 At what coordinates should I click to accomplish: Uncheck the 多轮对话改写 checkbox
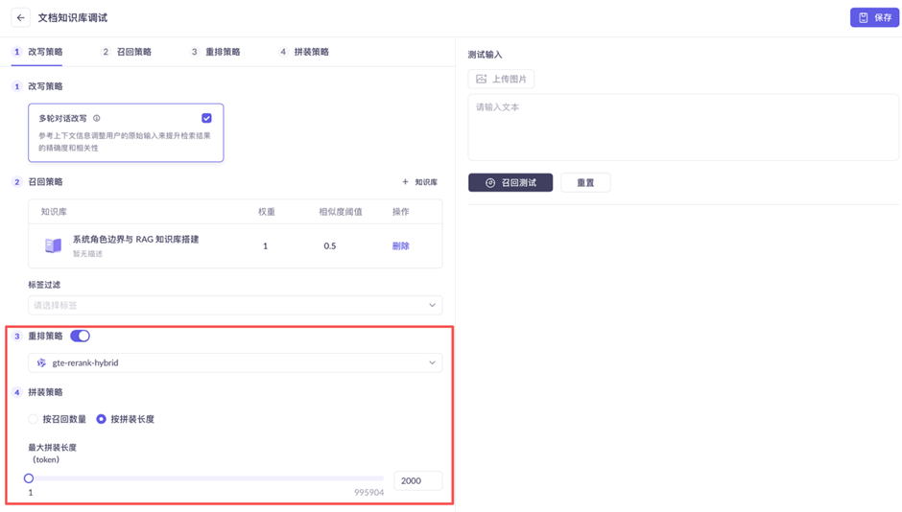point(206,118)
